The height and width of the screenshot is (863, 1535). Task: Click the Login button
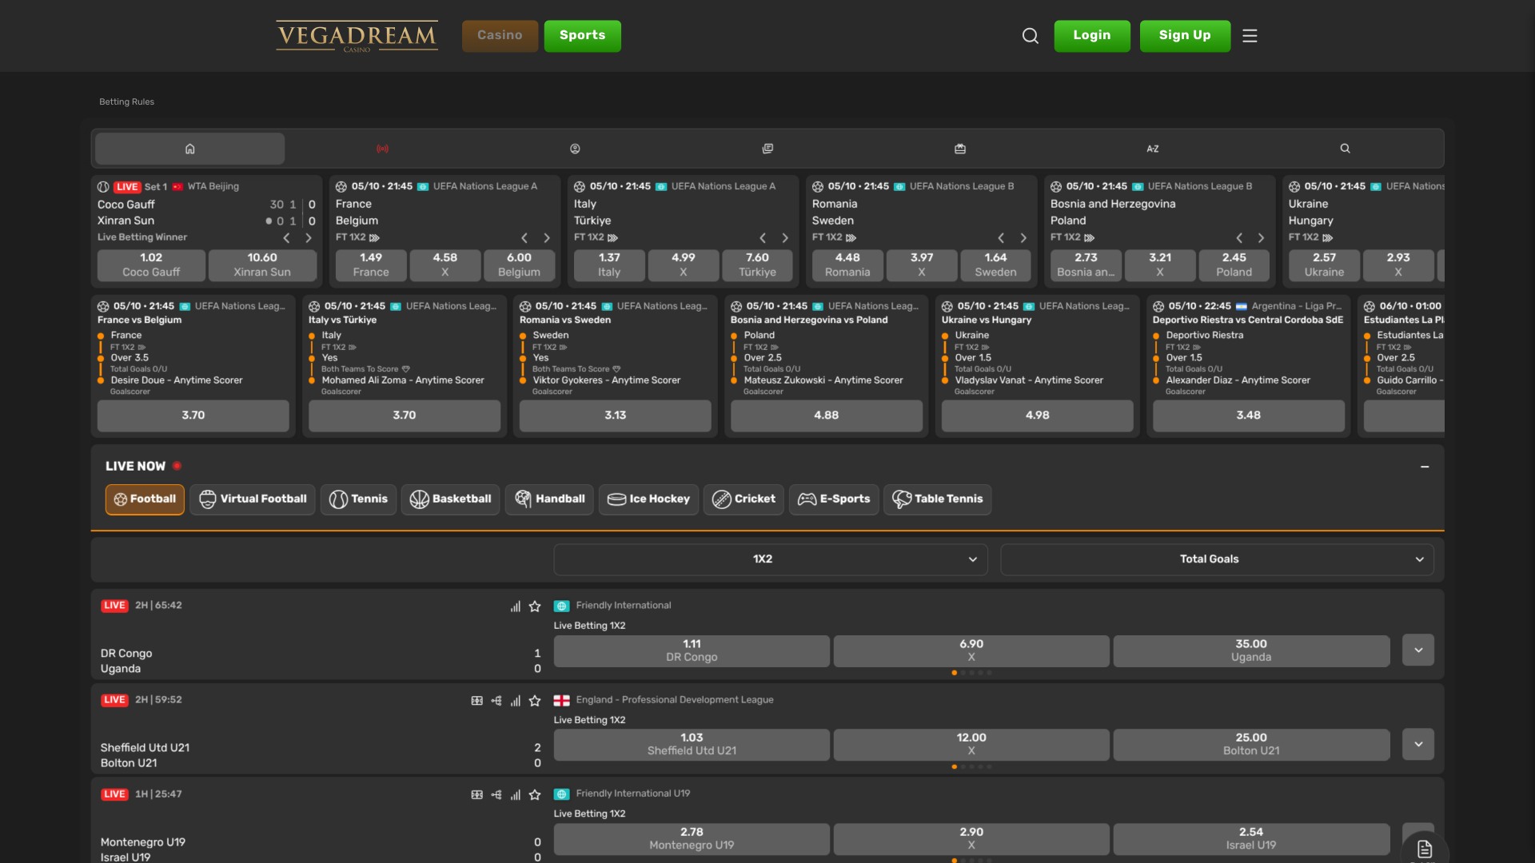pyautogui.click(x=1092, y=36)
